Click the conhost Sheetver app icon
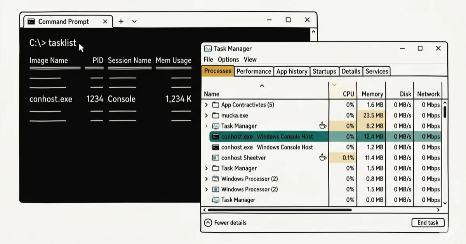The width and height of the screenshot is (466, 244). pyautogui.click(x=216, y=158)
